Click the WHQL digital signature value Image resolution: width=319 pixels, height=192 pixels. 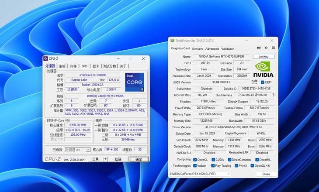pos(261,134)
